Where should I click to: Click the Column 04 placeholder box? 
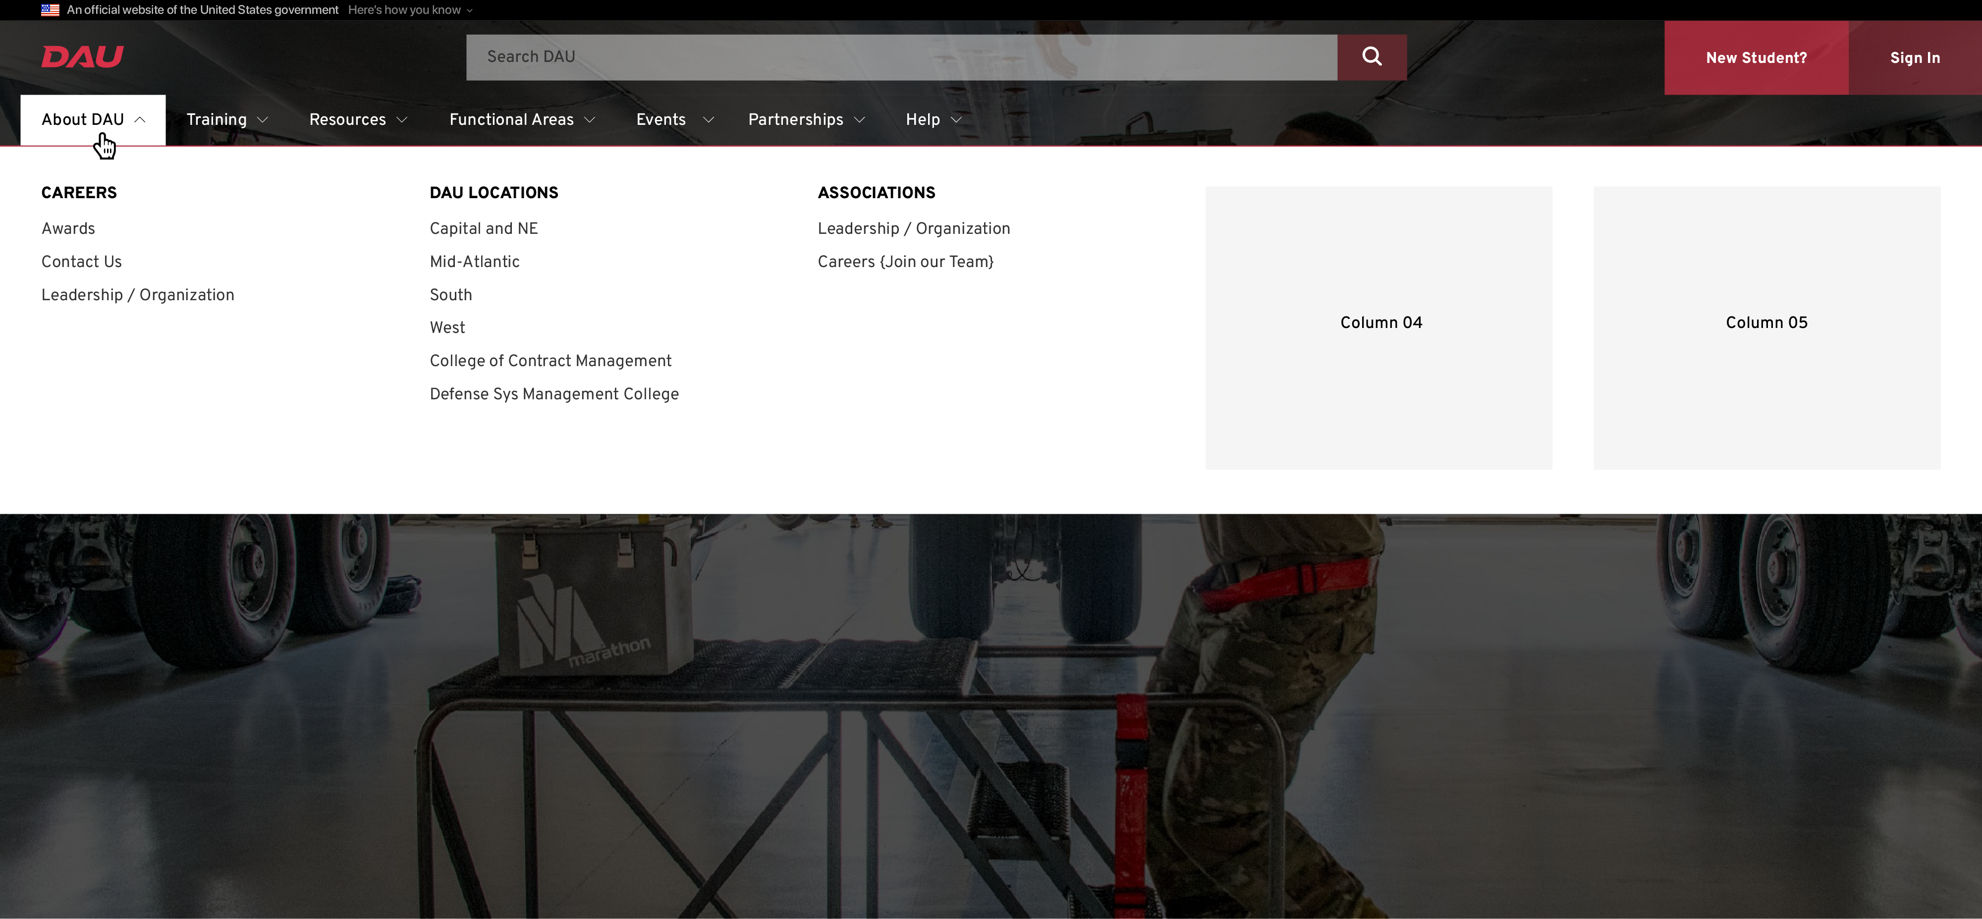click(1379, 327)
